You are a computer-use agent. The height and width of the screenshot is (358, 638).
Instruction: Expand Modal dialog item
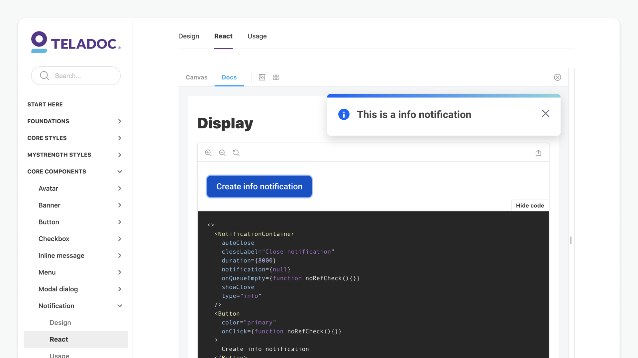tap(120, 289)
